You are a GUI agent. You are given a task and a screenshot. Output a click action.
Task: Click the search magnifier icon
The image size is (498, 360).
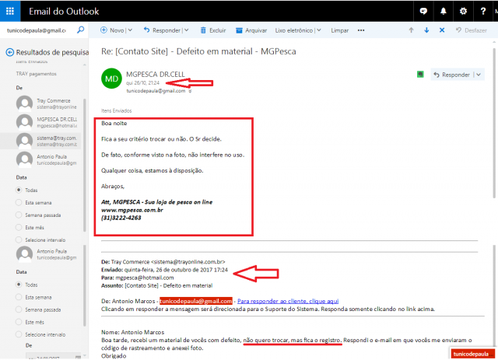pos(81,30)
